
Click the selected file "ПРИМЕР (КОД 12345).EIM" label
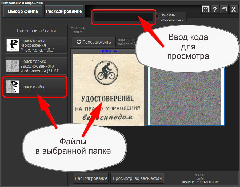200,182
